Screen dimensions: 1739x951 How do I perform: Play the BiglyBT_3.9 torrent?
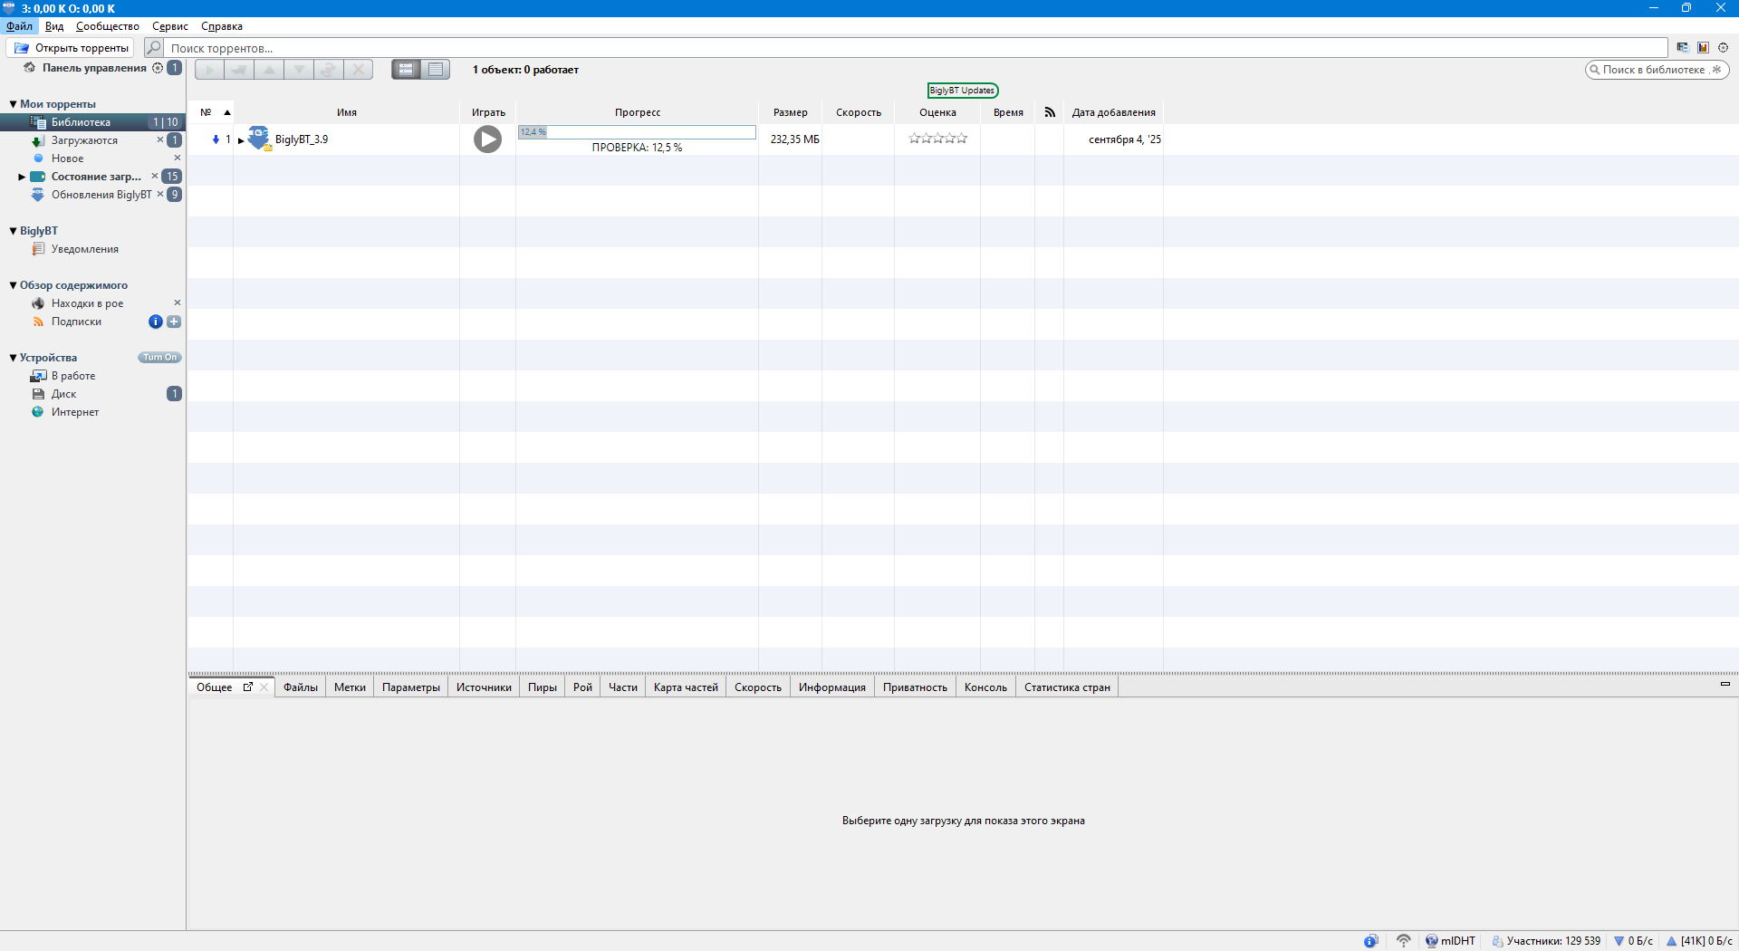tap(487, 139)
